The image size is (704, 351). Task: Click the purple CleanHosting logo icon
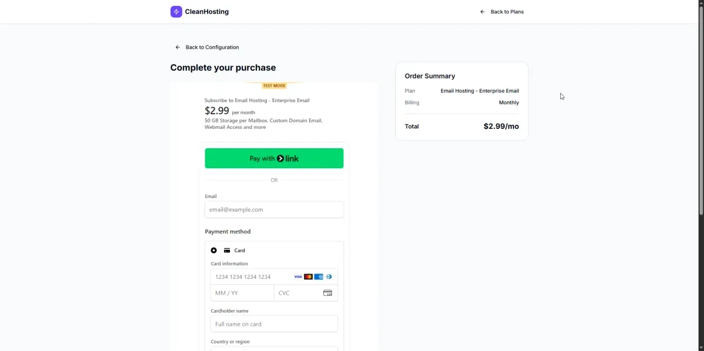176,12
